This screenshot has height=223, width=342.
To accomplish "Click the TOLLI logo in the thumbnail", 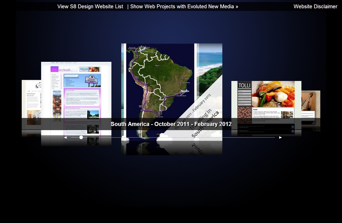I will click(x=244, y=86).
